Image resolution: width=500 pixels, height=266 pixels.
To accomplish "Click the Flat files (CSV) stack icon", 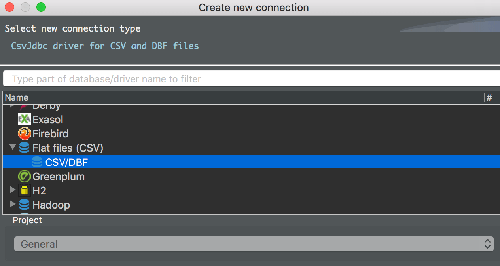I will [24, 147].
